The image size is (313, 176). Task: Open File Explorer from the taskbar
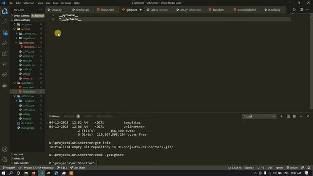coord(26,173)
